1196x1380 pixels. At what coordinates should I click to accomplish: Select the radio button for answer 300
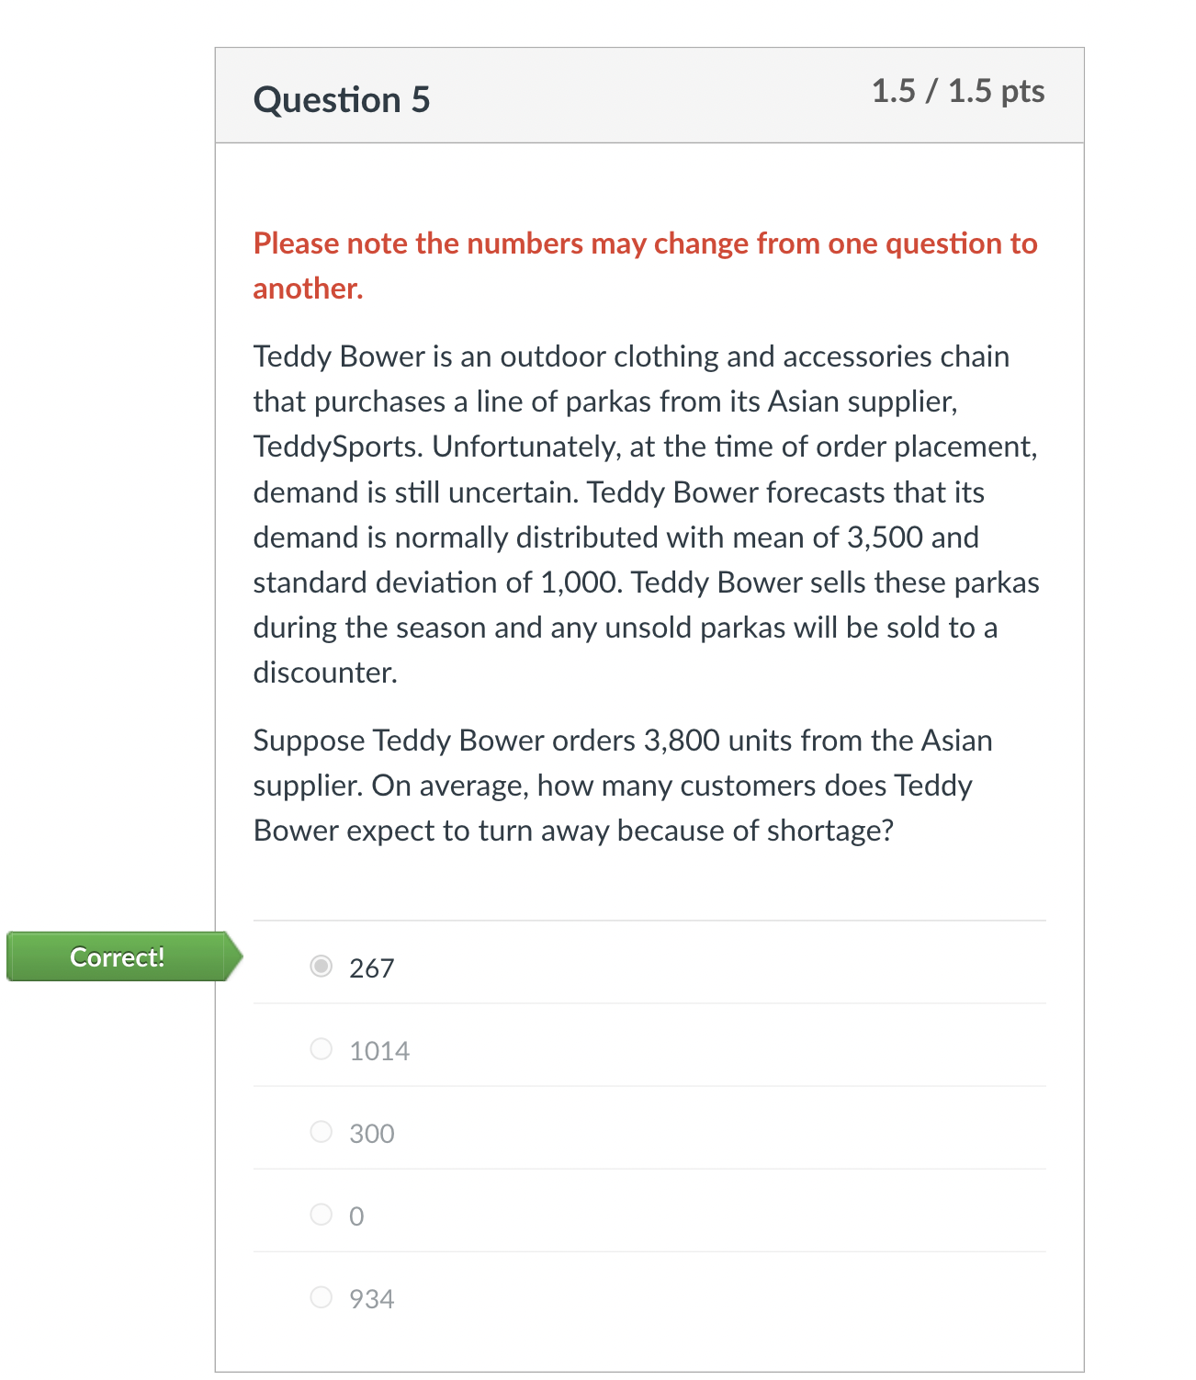pos(321,1132)
